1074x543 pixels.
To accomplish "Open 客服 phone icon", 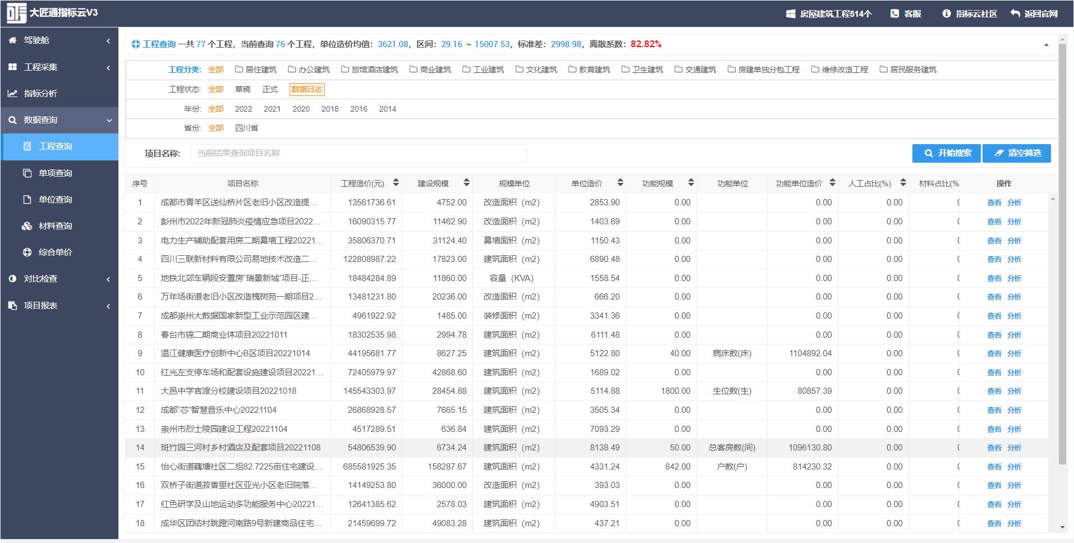I will (x=894, y=13).
